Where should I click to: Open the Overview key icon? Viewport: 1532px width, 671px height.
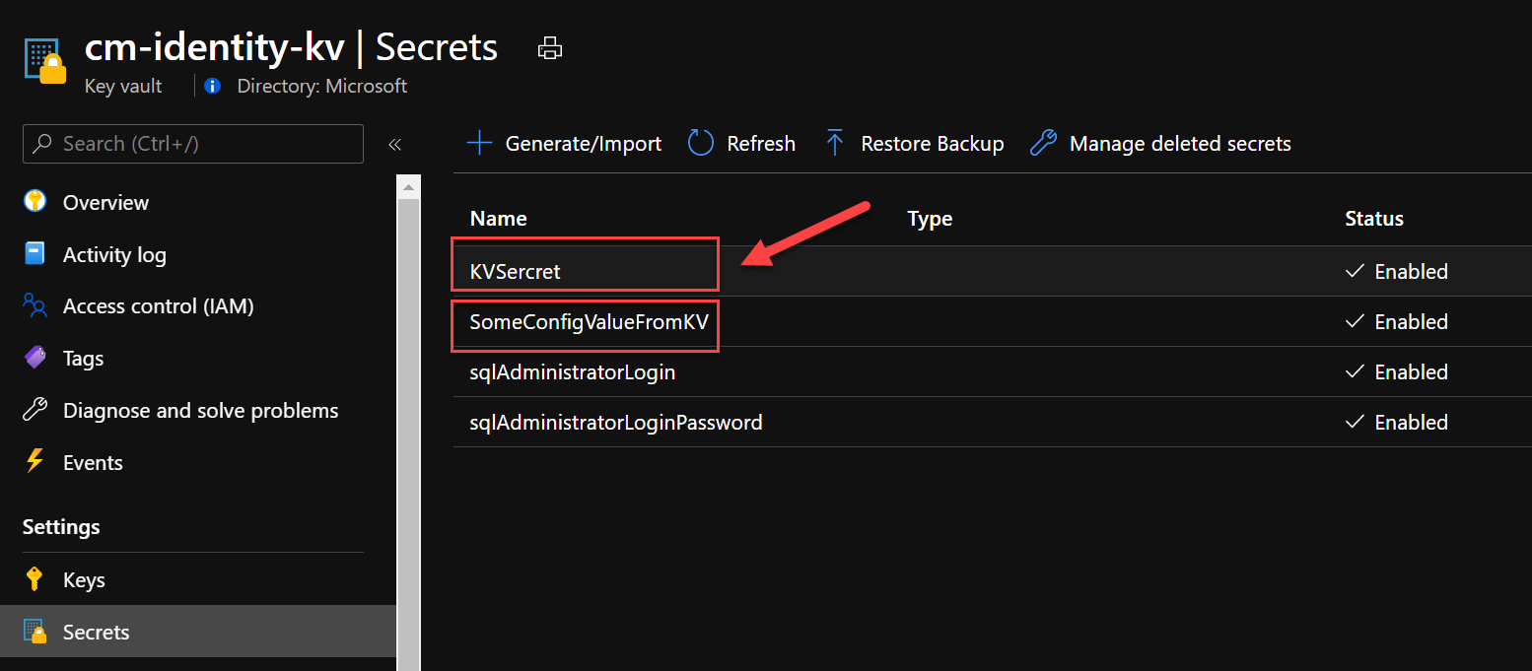35,202
